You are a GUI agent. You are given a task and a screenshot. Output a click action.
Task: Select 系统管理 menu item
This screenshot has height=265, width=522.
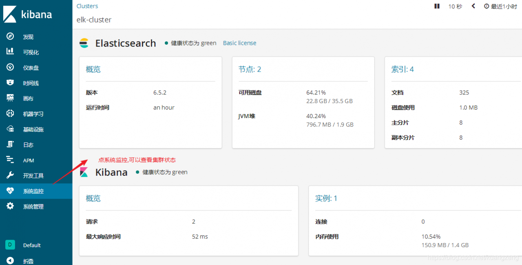[33, 207]
